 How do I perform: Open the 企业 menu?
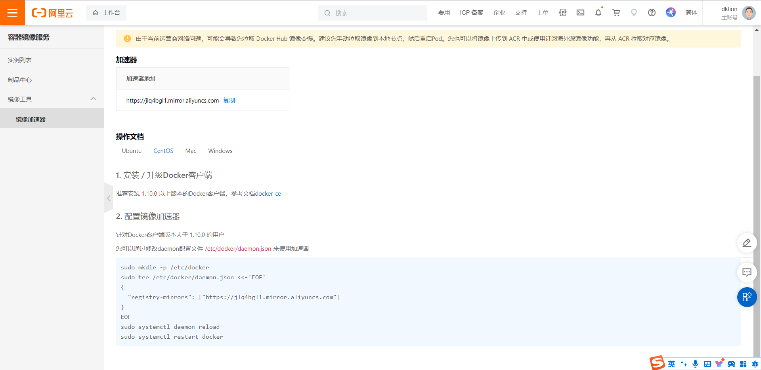click(499, 13)
